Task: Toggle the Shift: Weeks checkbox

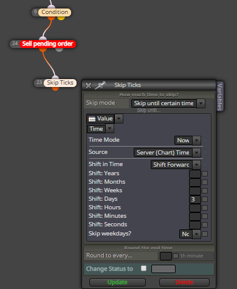Action: coord(205,191)
